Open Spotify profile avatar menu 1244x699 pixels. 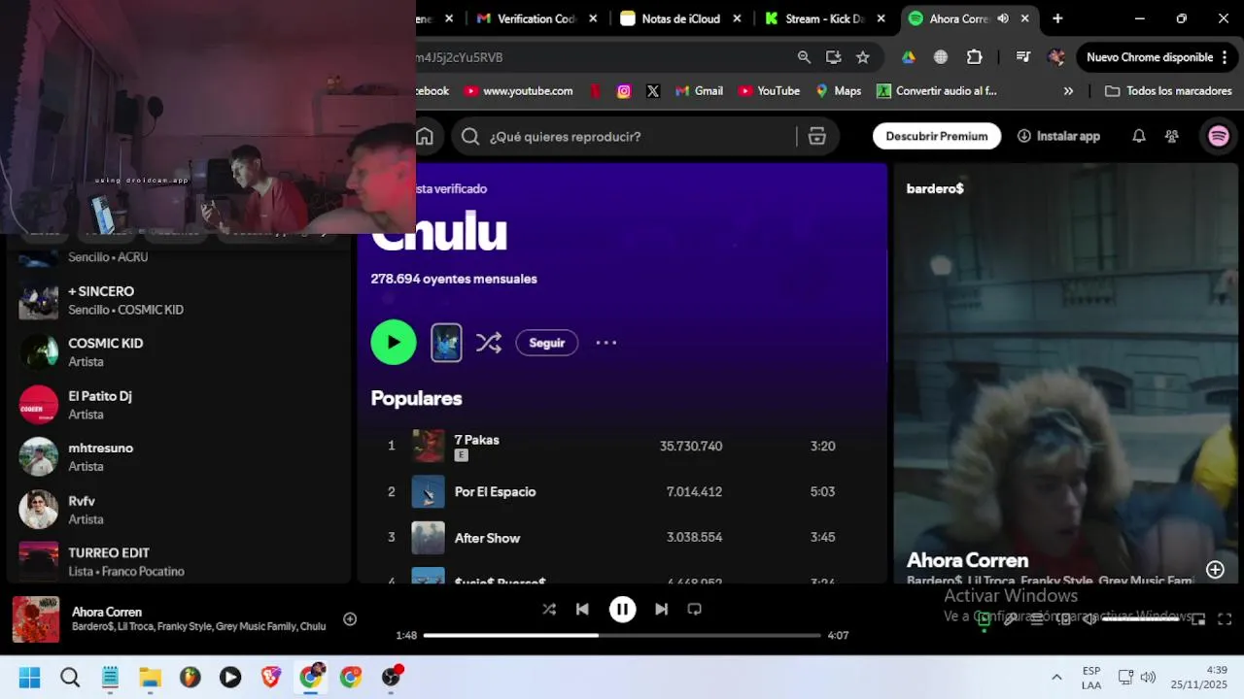coord(1218,137)
